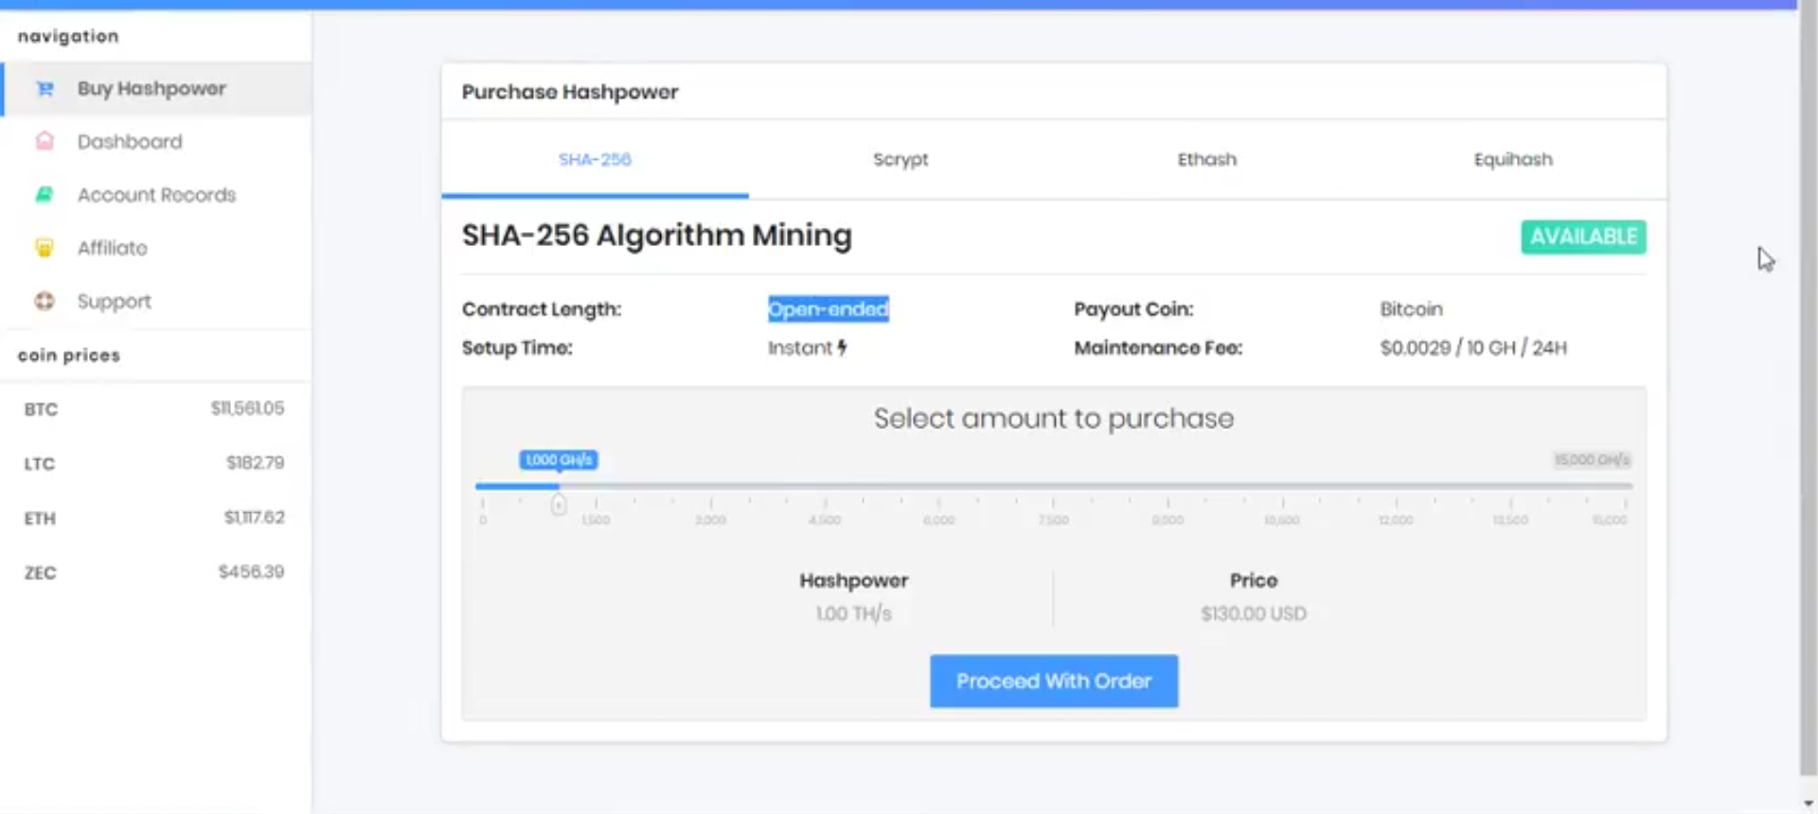Click the ETH coin price row

(154, 518)
